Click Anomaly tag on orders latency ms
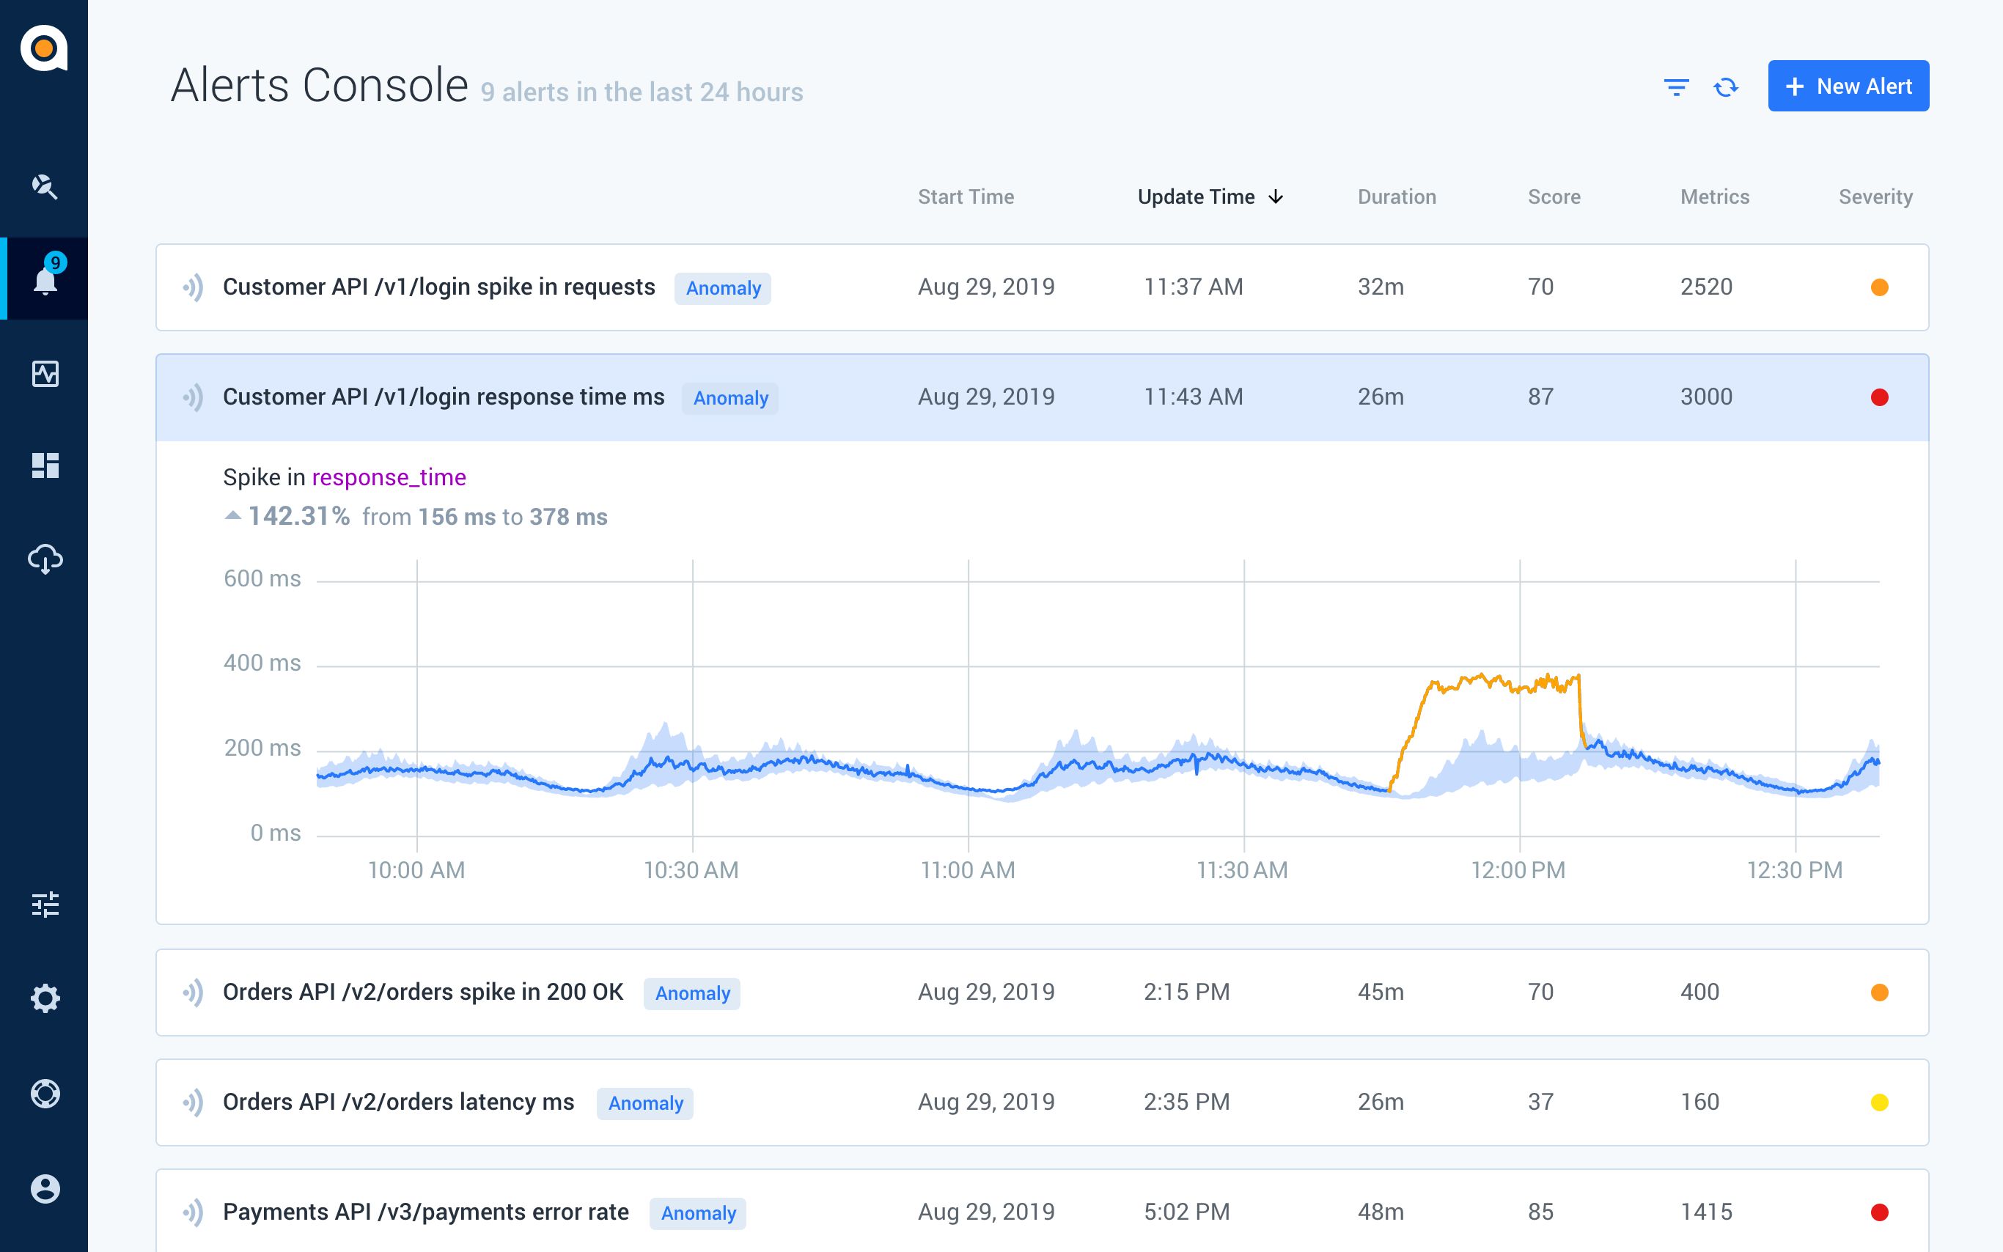The image size is (2003, 1252). (x=644, y=1103)
